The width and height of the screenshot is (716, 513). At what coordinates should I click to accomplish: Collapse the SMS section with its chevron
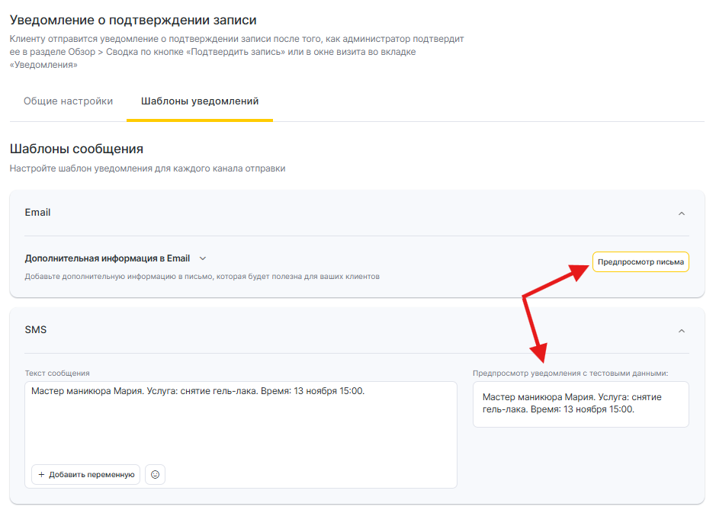coord(681,331)
